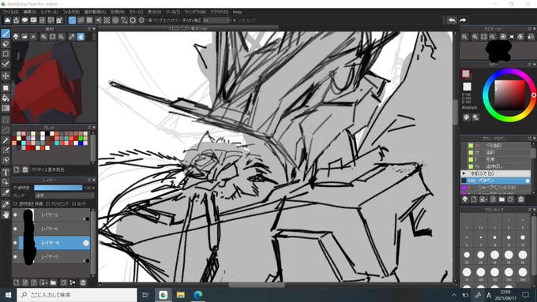Enable radial snap guide

tap(107, 21)
